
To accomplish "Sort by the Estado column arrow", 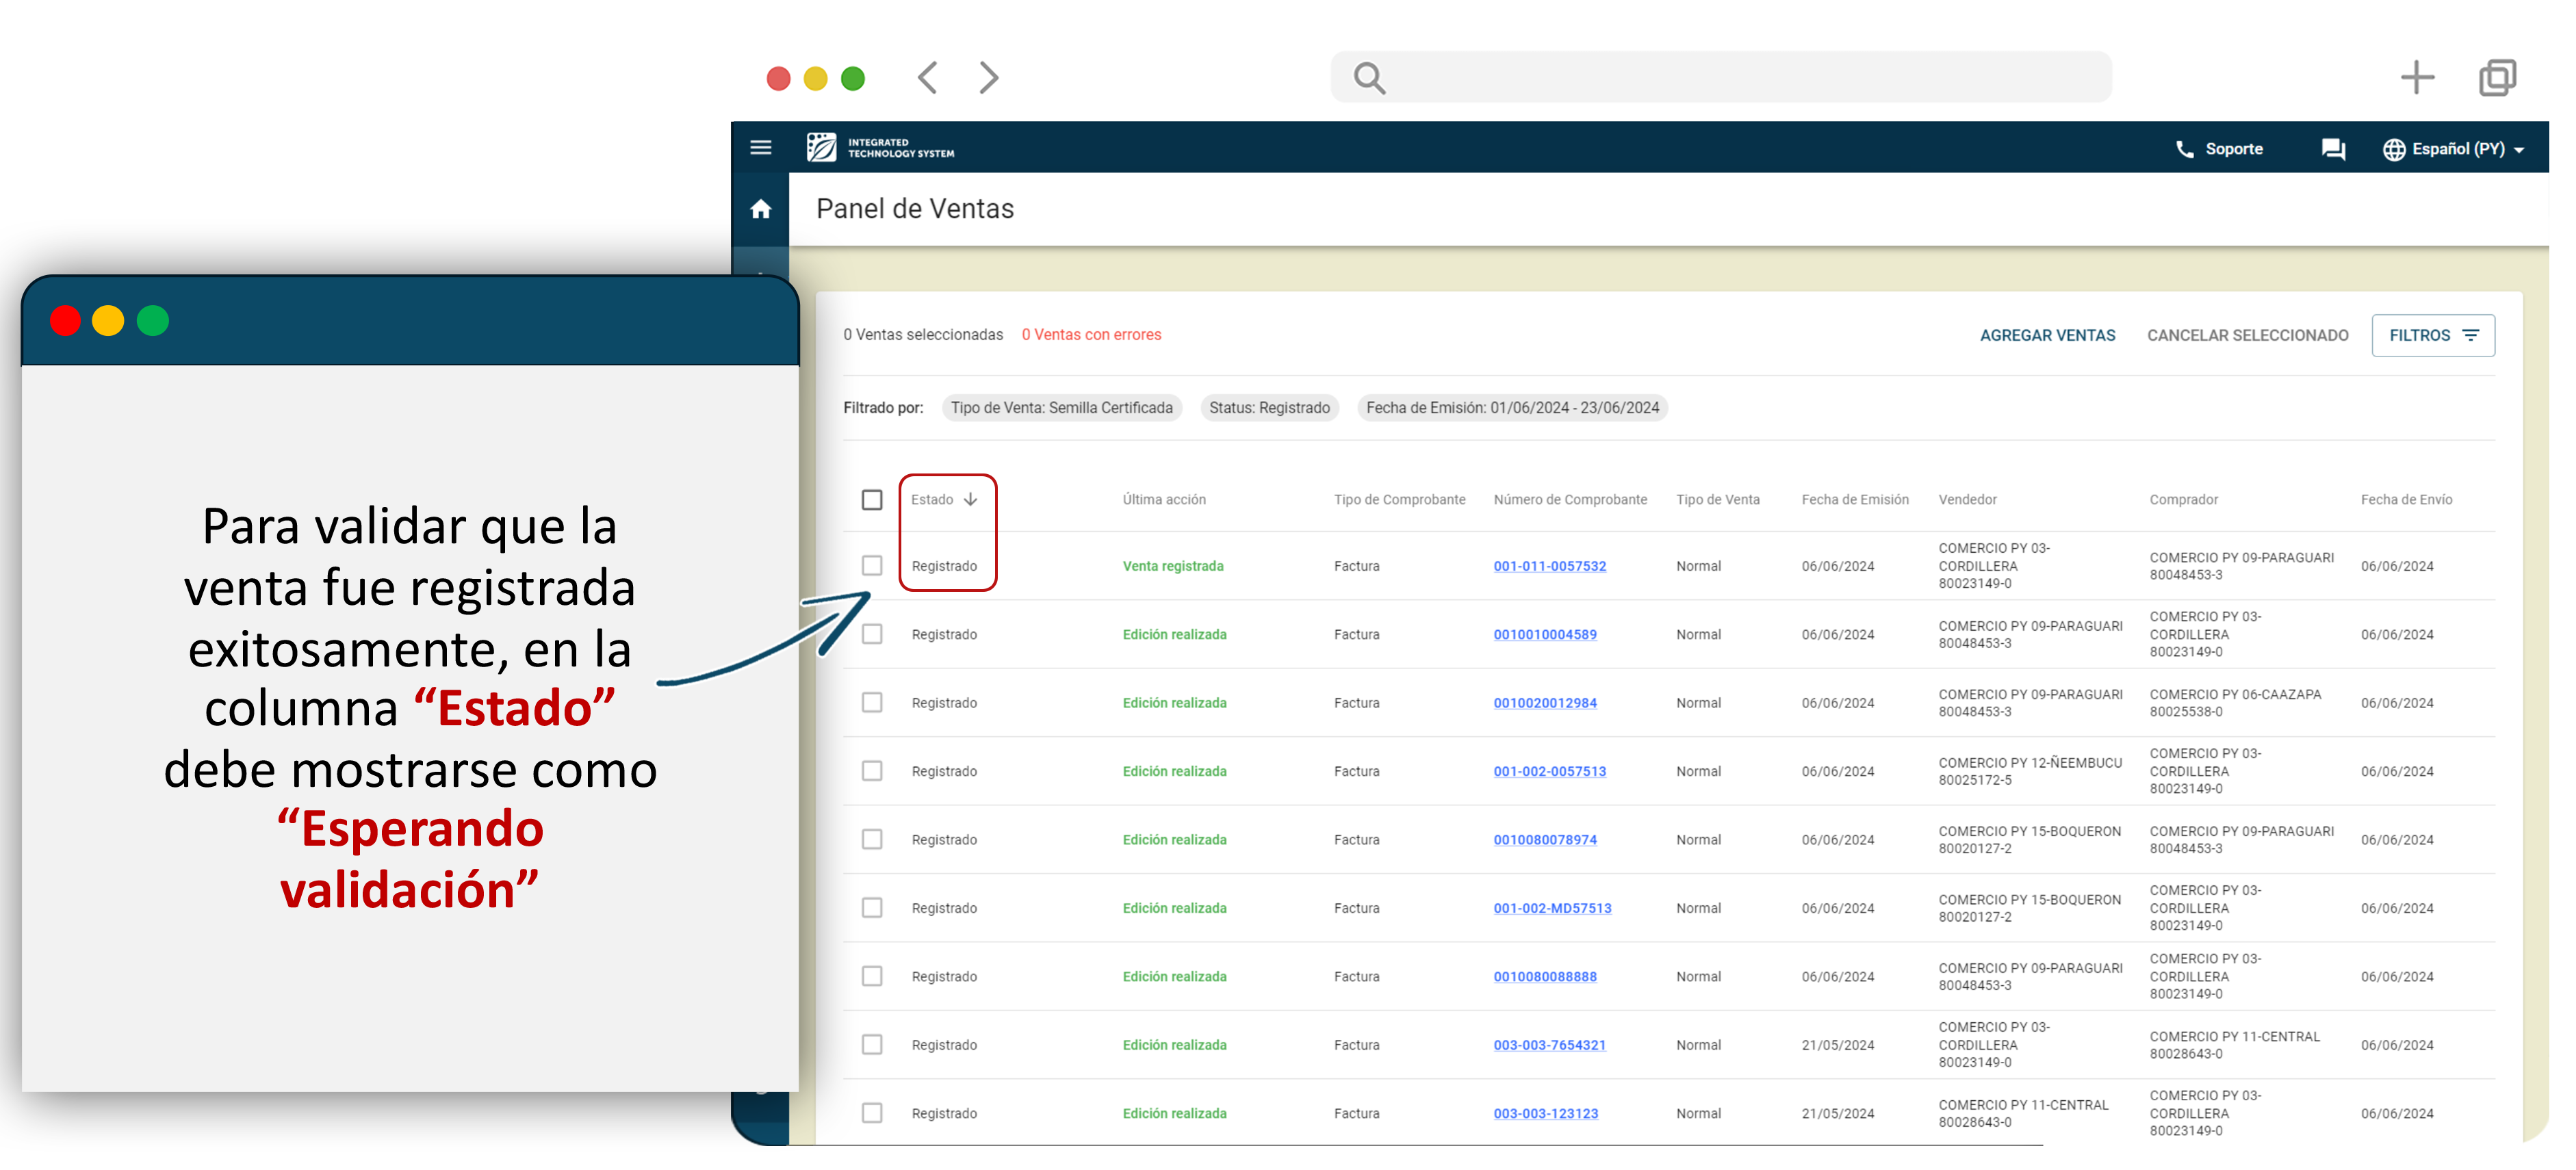I will tap(970, 499).
